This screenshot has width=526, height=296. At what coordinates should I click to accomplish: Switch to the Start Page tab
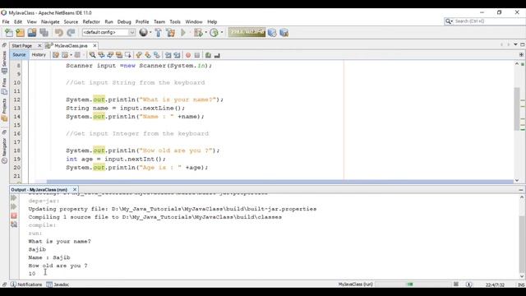click(x=22, y=46)
